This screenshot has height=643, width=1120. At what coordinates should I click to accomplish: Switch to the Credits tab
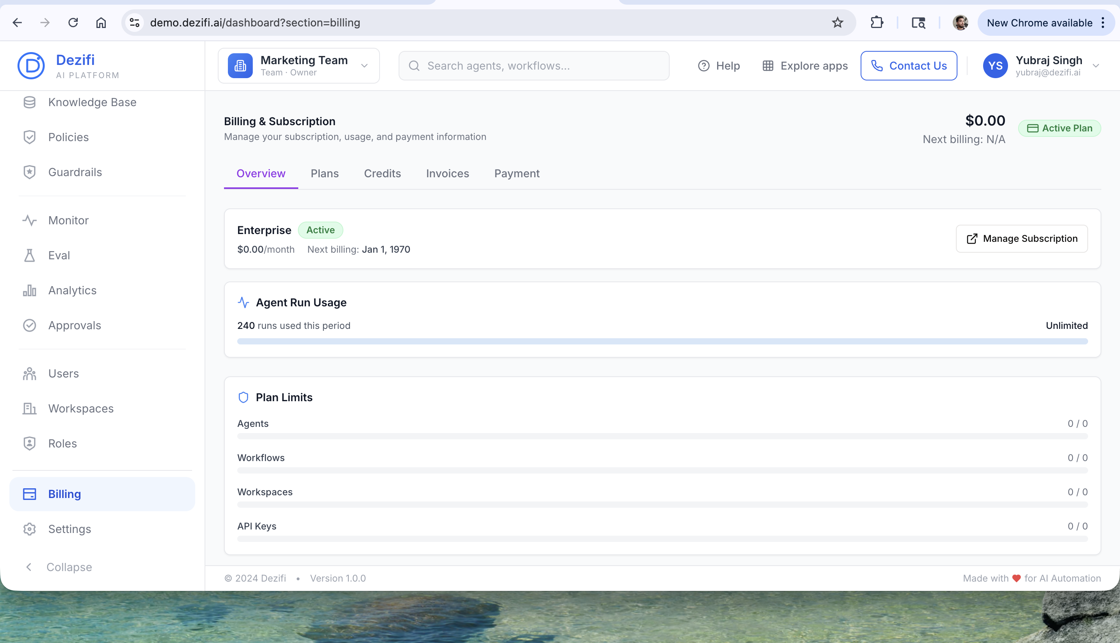(382, 173)
